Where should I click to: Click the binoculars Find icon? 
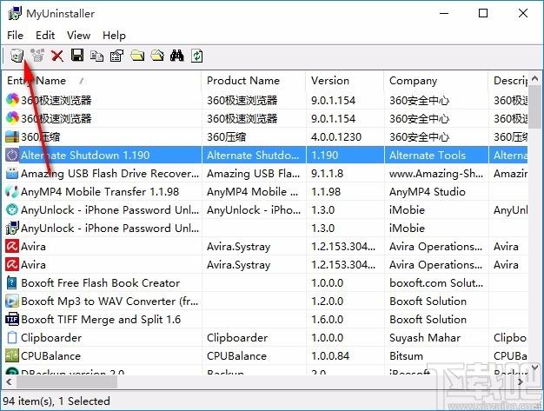point(177,56)
